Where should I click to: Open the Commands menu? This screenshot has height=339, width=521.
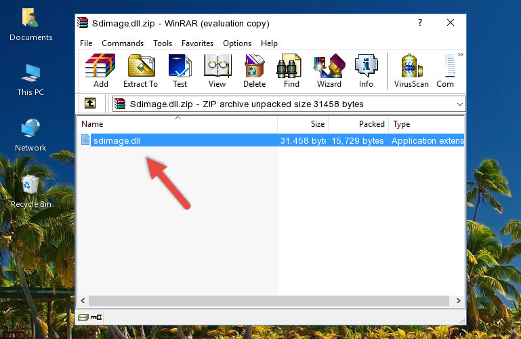pos(123,43)
